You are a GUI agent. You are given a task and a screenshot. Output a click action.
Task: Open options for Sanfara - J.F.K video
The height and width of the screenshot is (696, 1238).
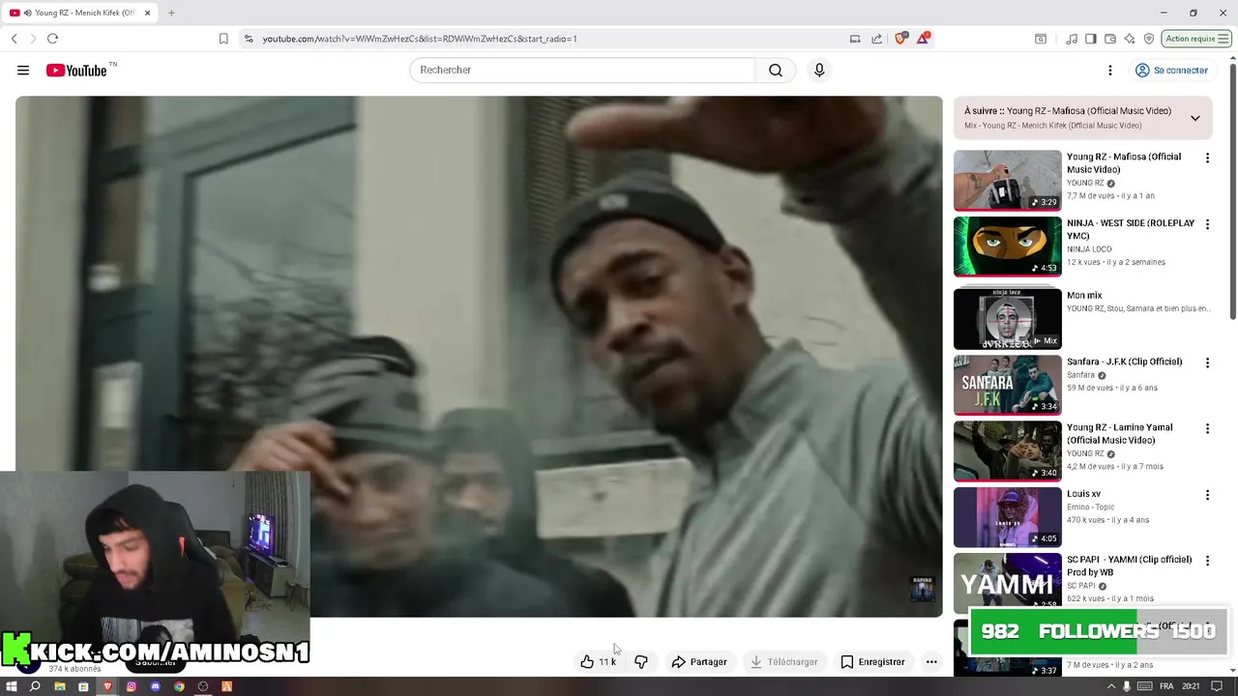pyautogui.click(x=1207, y=362)
